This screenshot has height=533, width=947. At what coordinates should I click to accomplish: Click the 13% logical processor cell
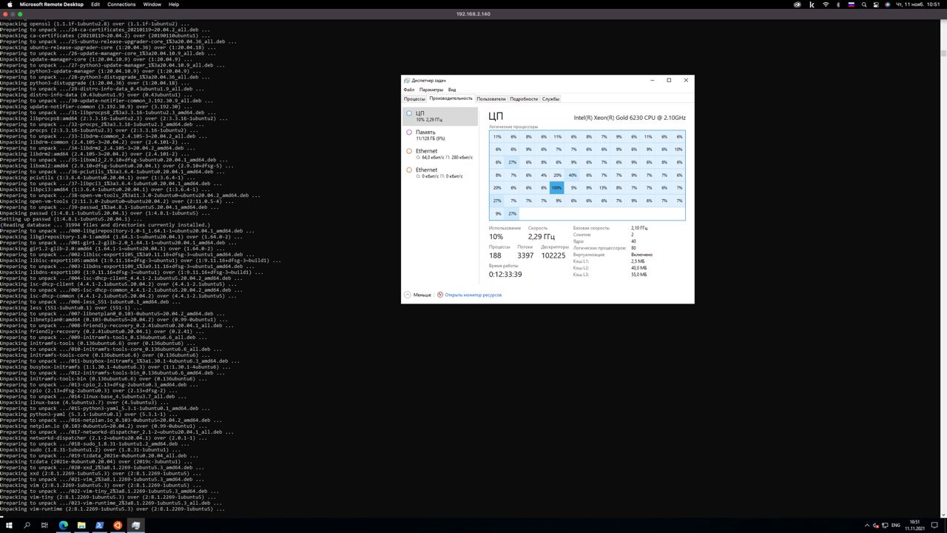point(604,188)
